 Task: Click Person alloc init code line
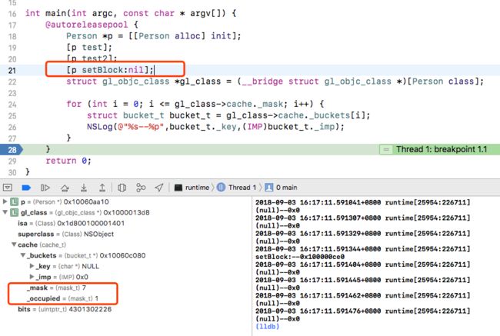coord(154,35)
